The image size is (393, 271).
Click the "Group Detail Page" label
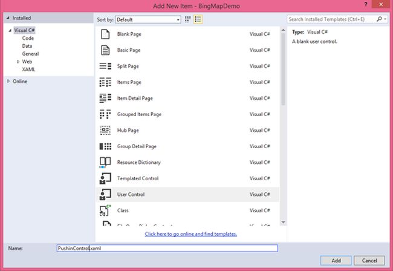click(137, 146)
